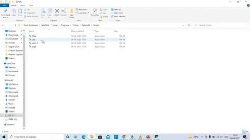Viewport: 250px width, 140px height.
Task: Click Paste shortcut command
Action: pos(31,16)
